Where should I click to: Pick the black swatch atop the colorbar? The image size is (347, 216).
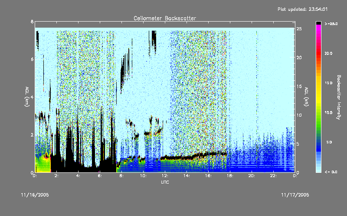point(318,23)
